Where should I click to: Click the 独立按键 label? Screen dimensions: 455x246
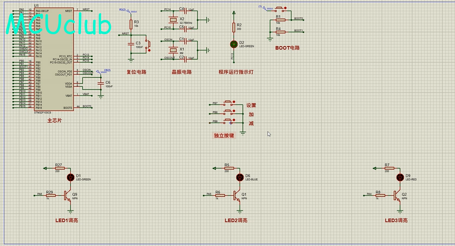pos(224,135)
